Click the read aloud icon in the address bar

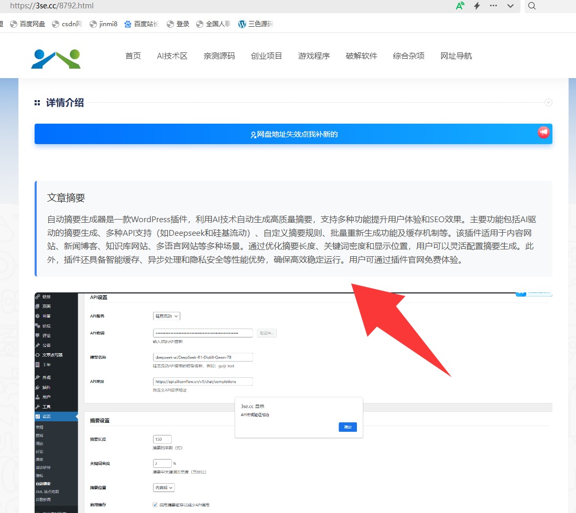[460, 6]
